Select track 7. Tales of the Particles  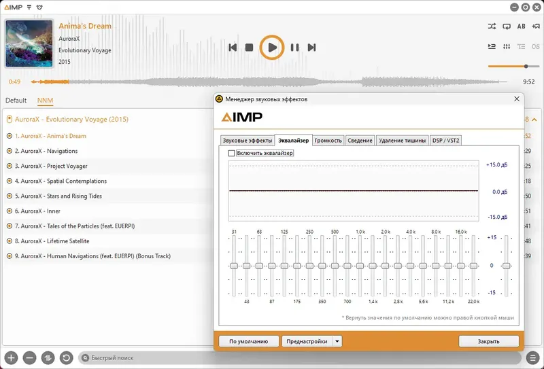pyautogui.click(x=107, y=226)
